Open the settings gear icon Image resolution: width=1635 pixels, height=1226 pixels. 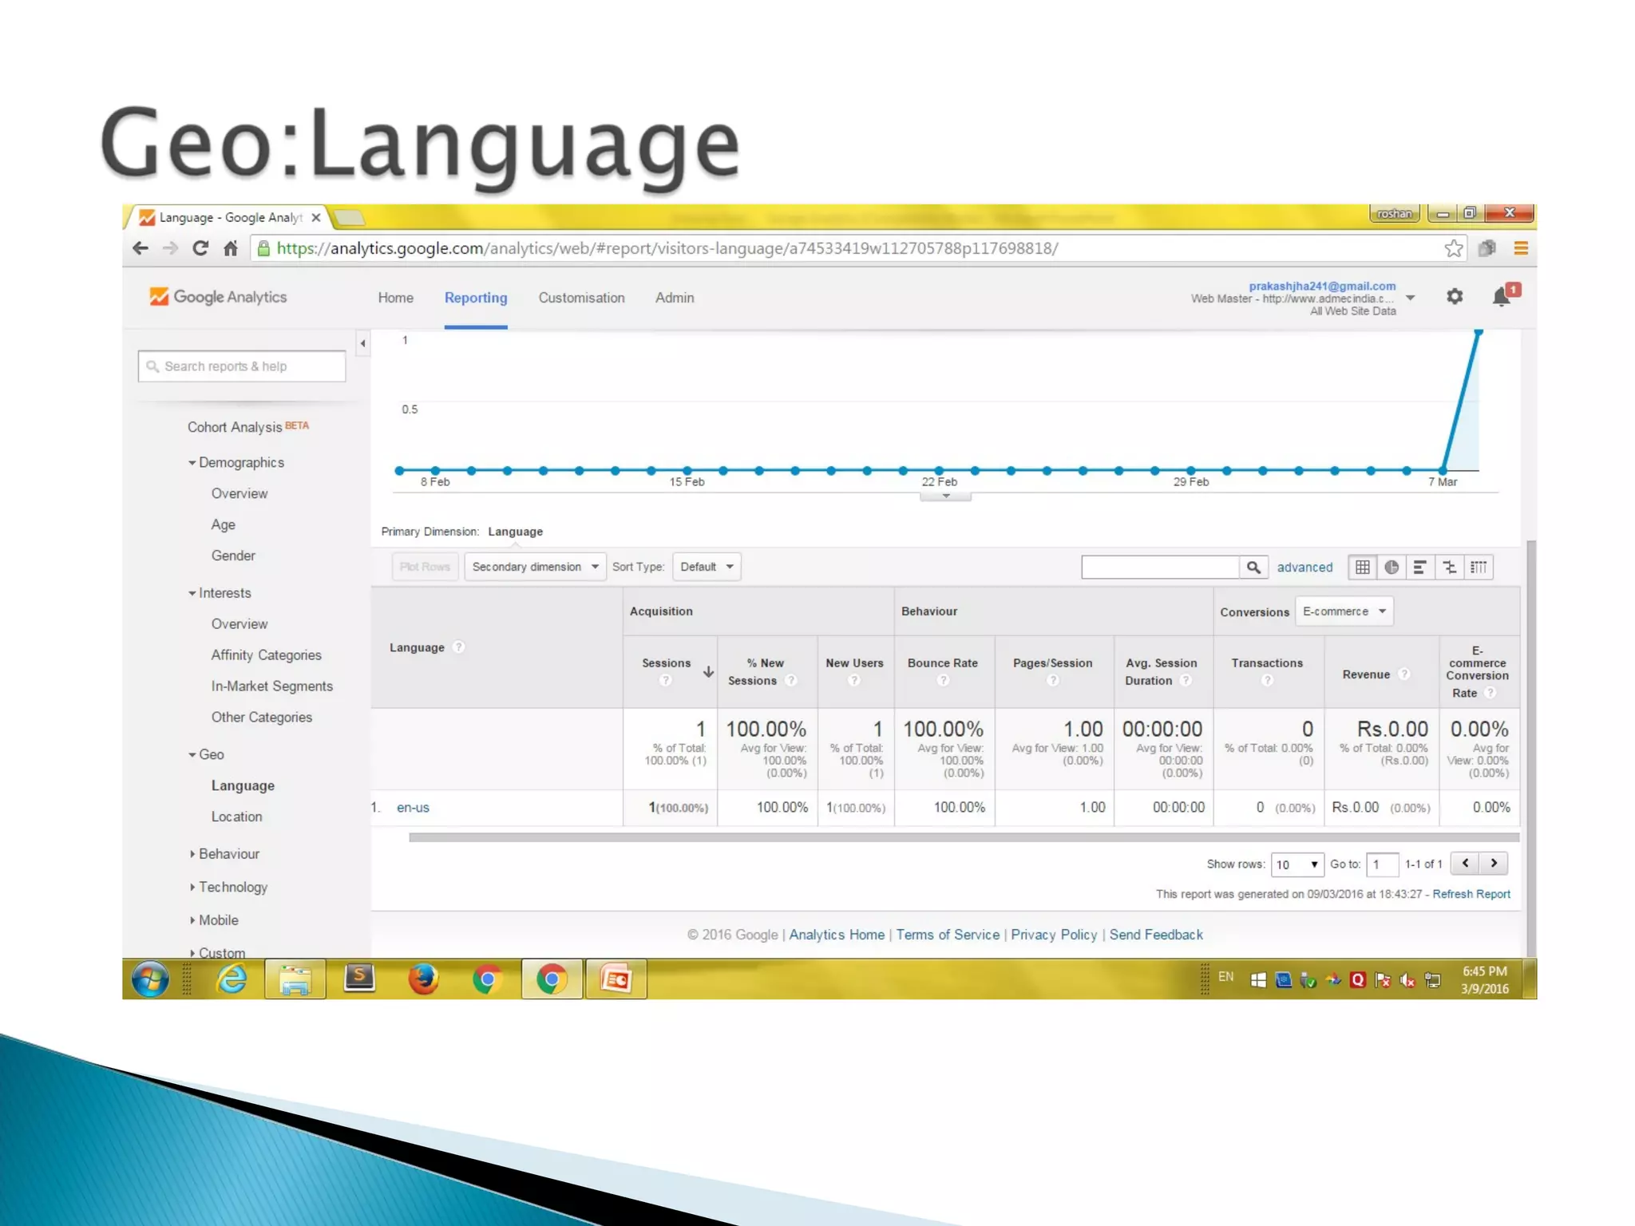click(x=1455, y=297)
